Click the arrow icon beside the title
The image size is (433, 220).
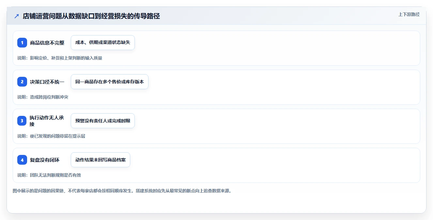[17, 16]
